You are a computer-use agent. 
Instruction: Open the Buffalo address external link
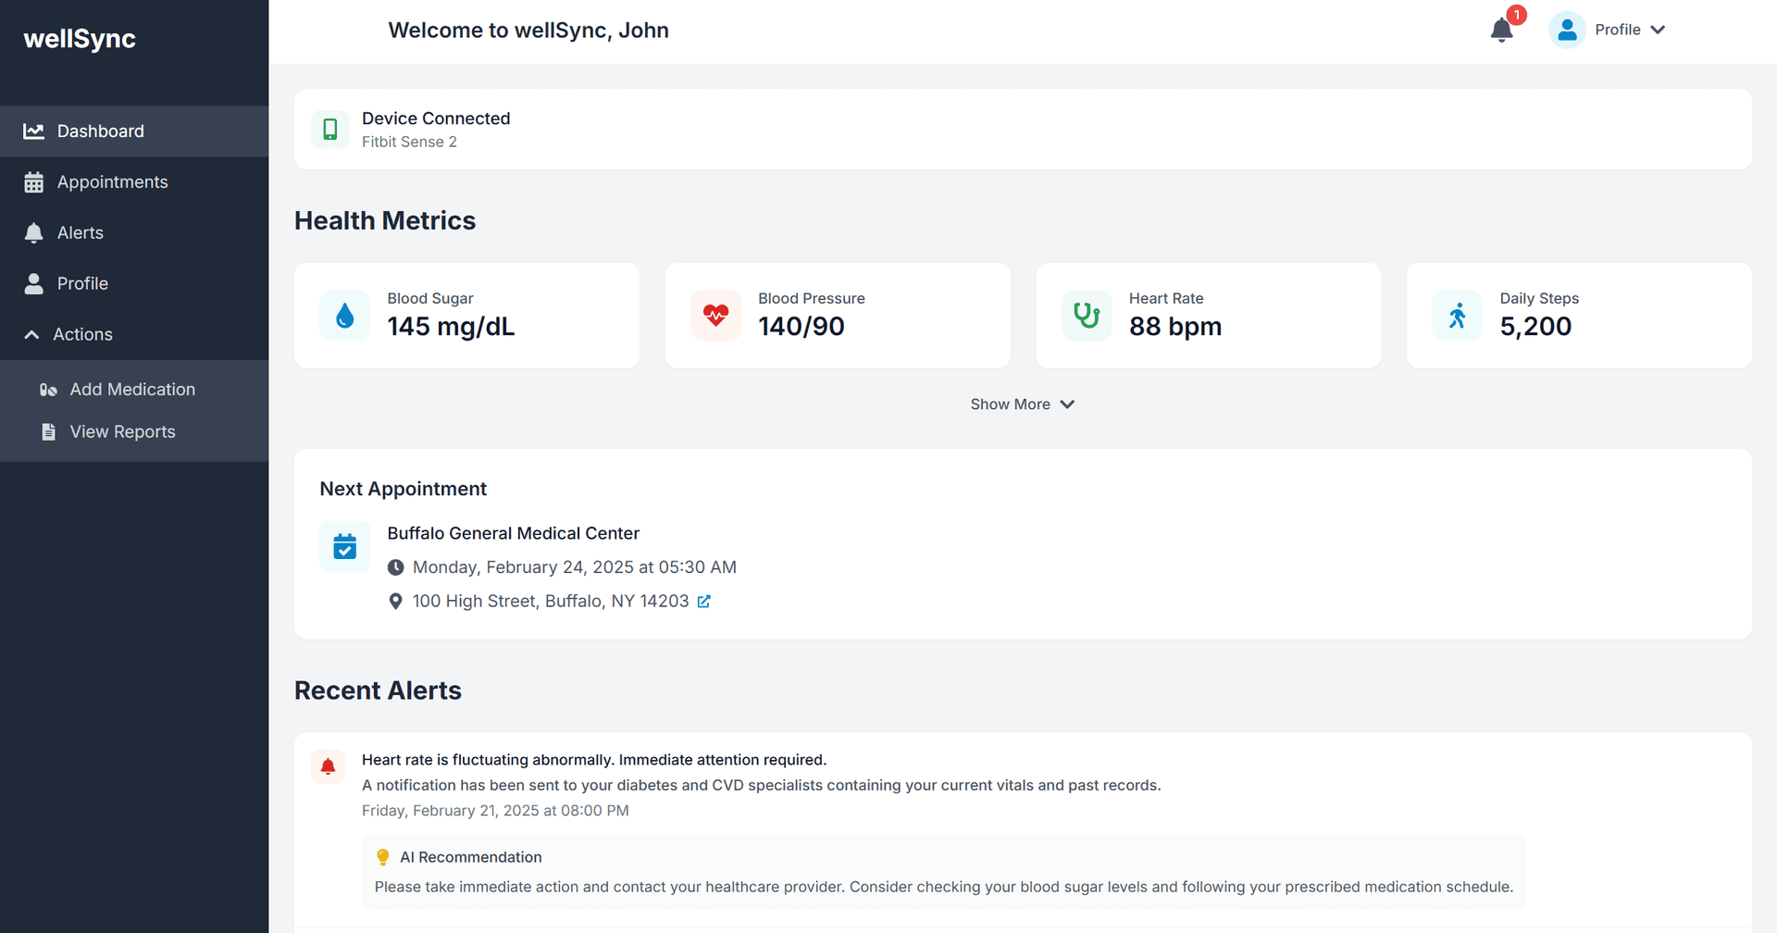tap(704, 601)
